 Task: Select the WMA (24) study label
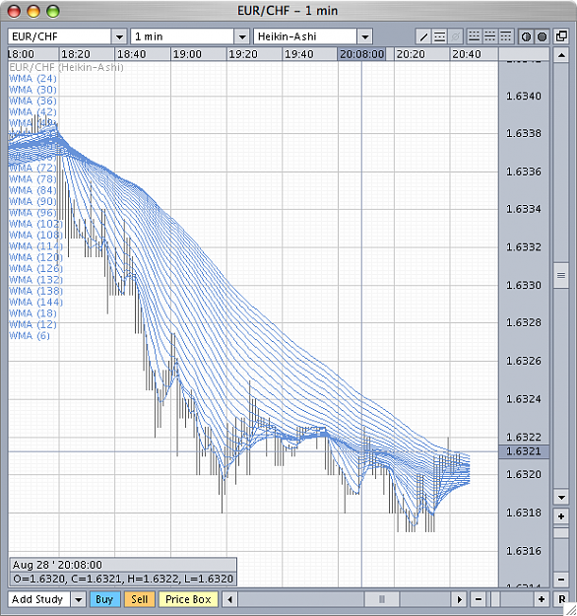pos(32,79)
